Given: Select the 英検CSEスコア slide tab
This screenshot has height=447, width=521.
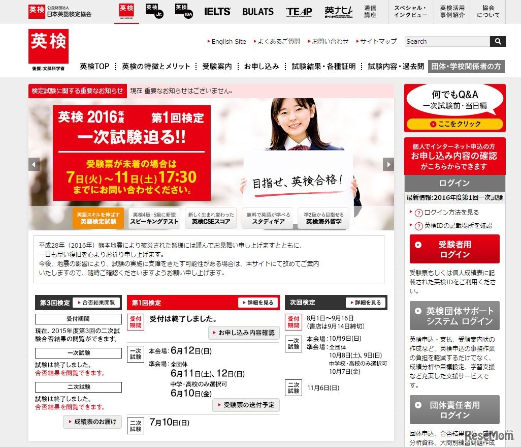Looking at the screenshot, I should point(211,218).
